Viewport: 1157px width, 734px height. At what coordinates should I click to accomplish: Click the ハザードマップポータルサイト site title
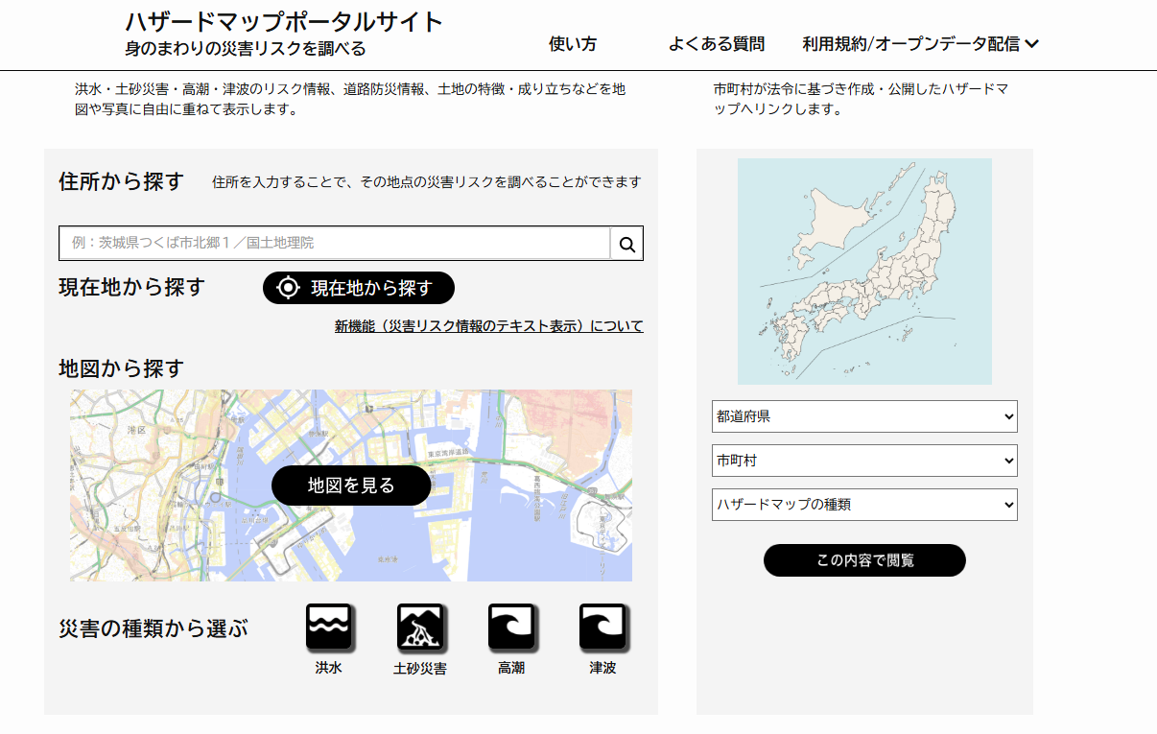284,22
